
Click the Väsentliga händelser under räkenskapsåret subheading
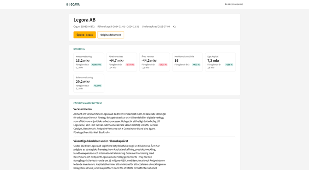point(101,141)
